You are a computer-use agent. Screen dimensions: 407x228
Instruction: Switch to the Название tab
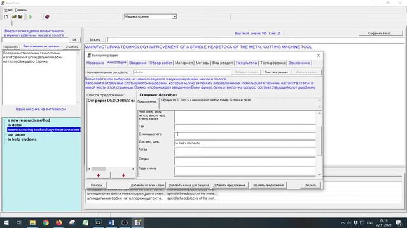coord(95,63)
